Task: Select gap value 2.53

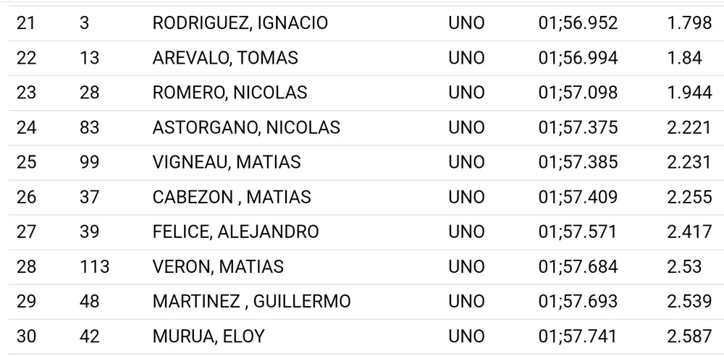Action: 684,266
